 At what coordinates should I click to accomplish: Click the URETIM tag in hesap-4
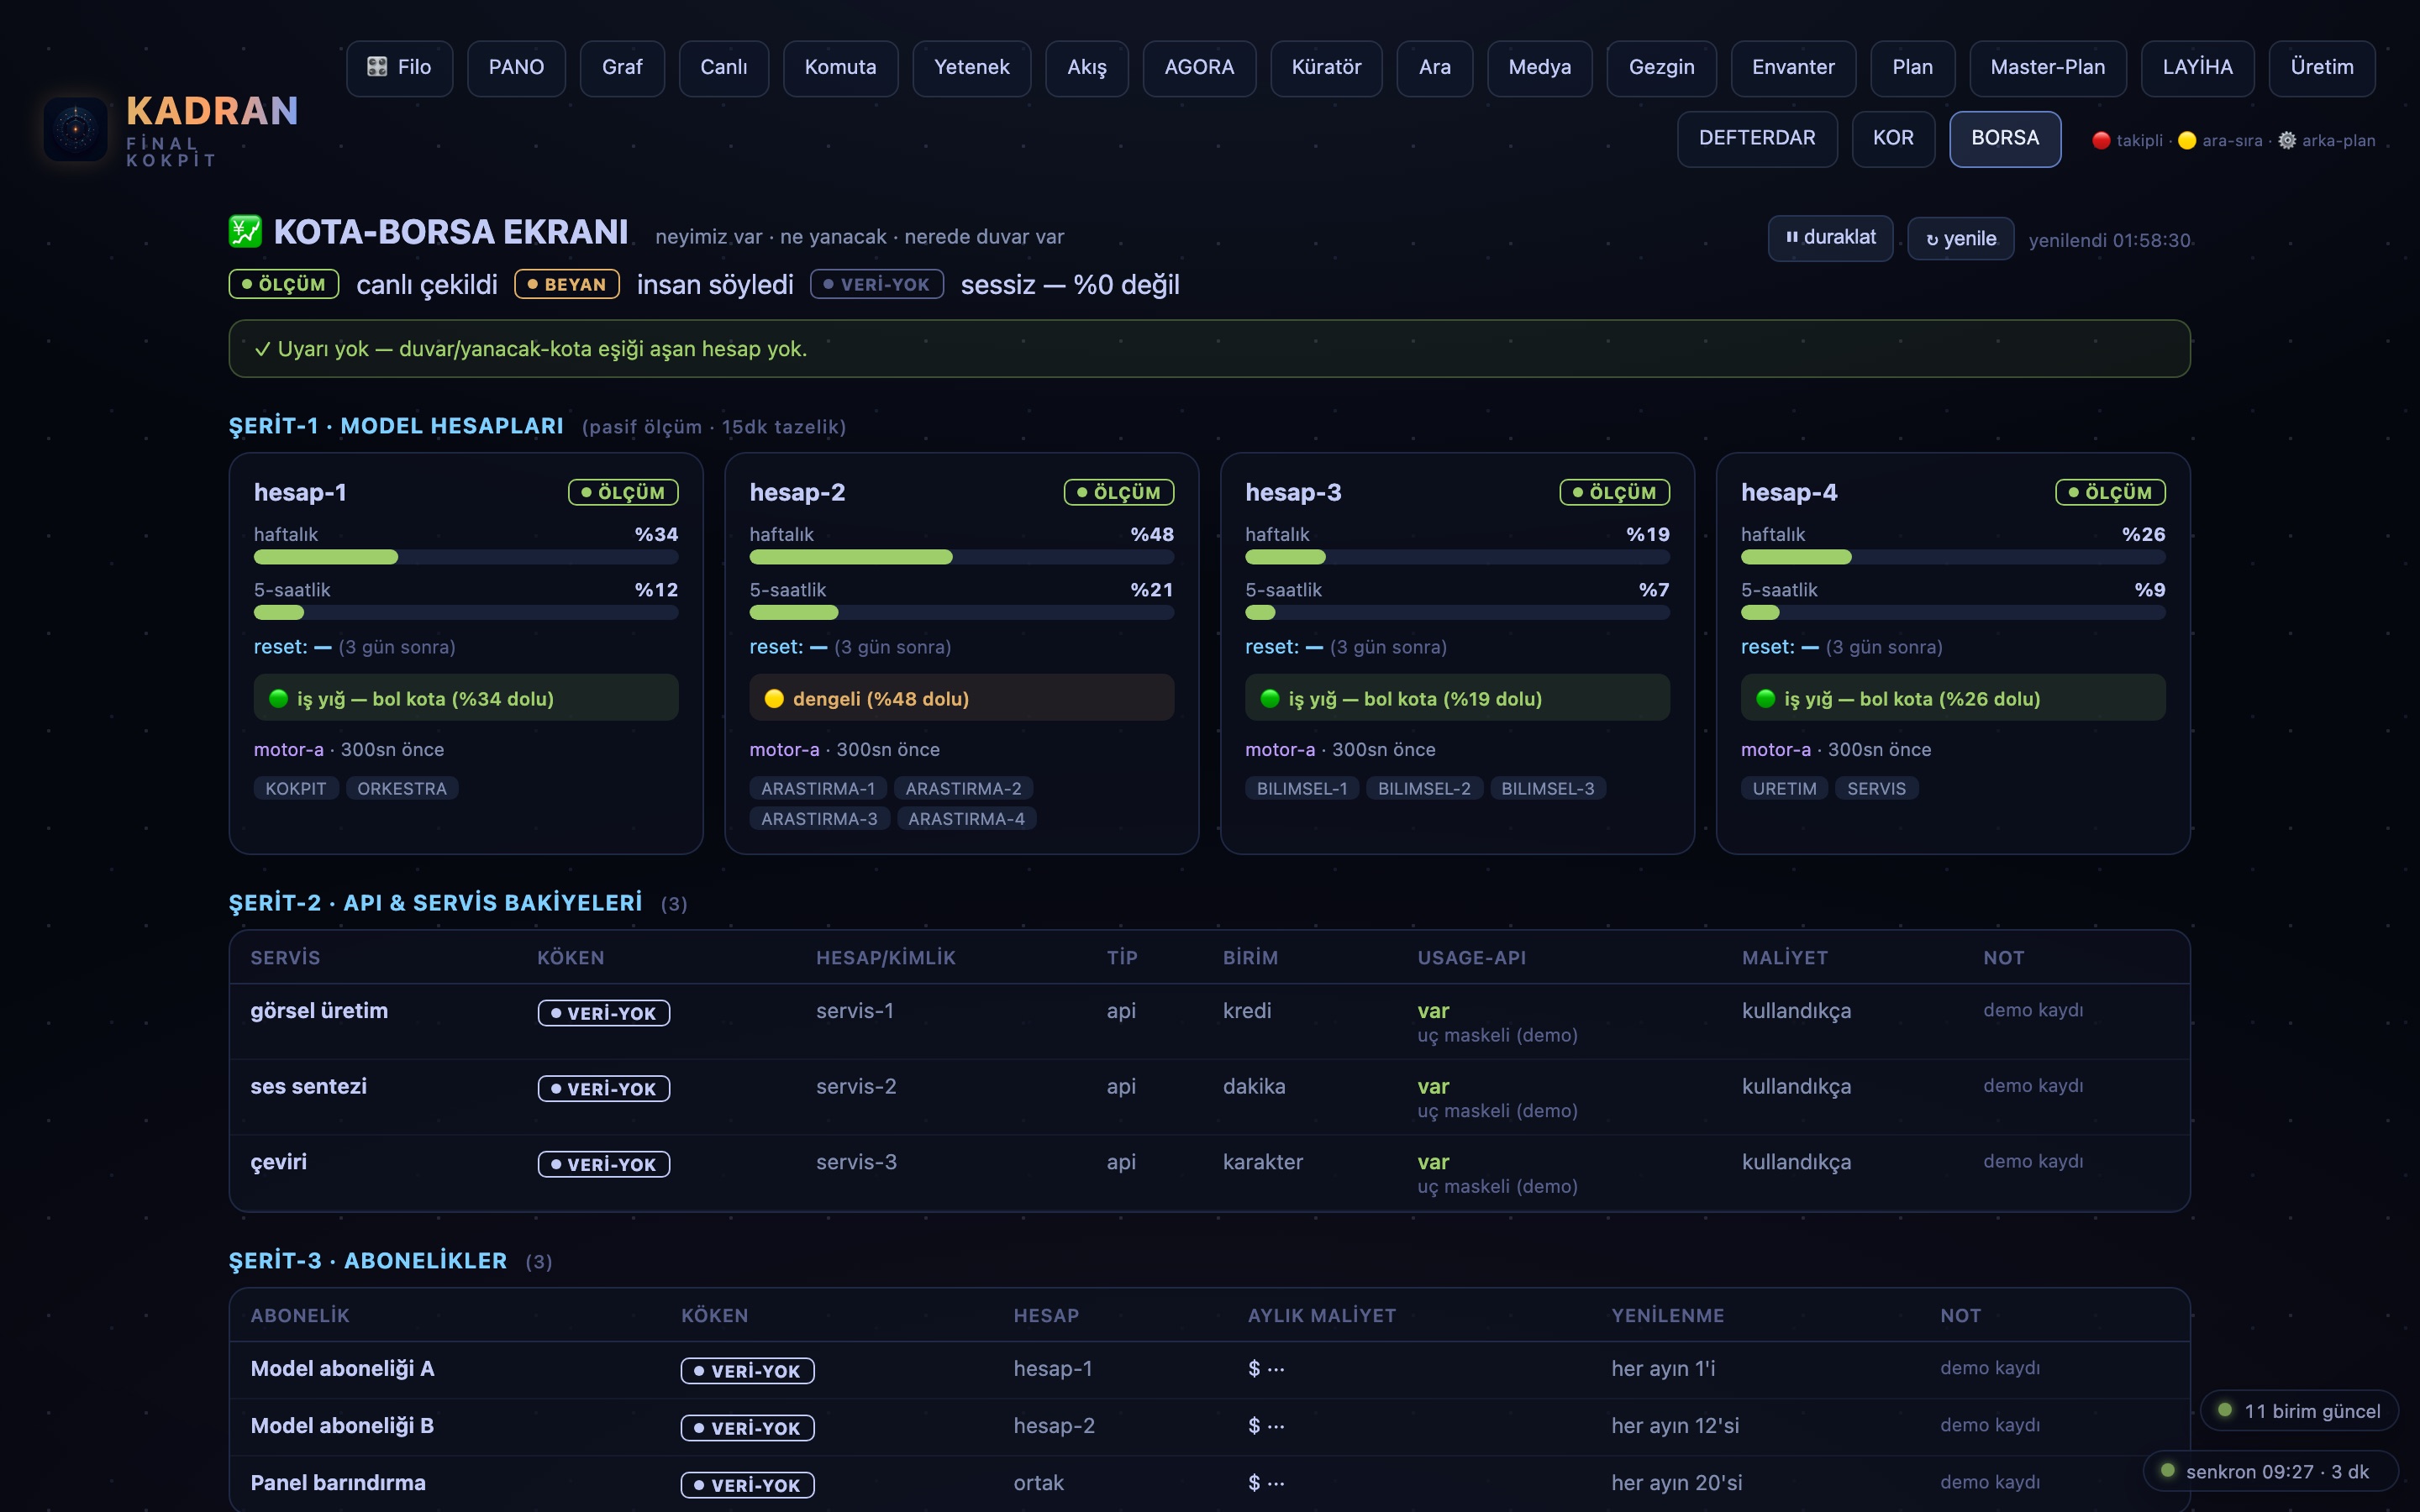click(x=1784, y=789)
